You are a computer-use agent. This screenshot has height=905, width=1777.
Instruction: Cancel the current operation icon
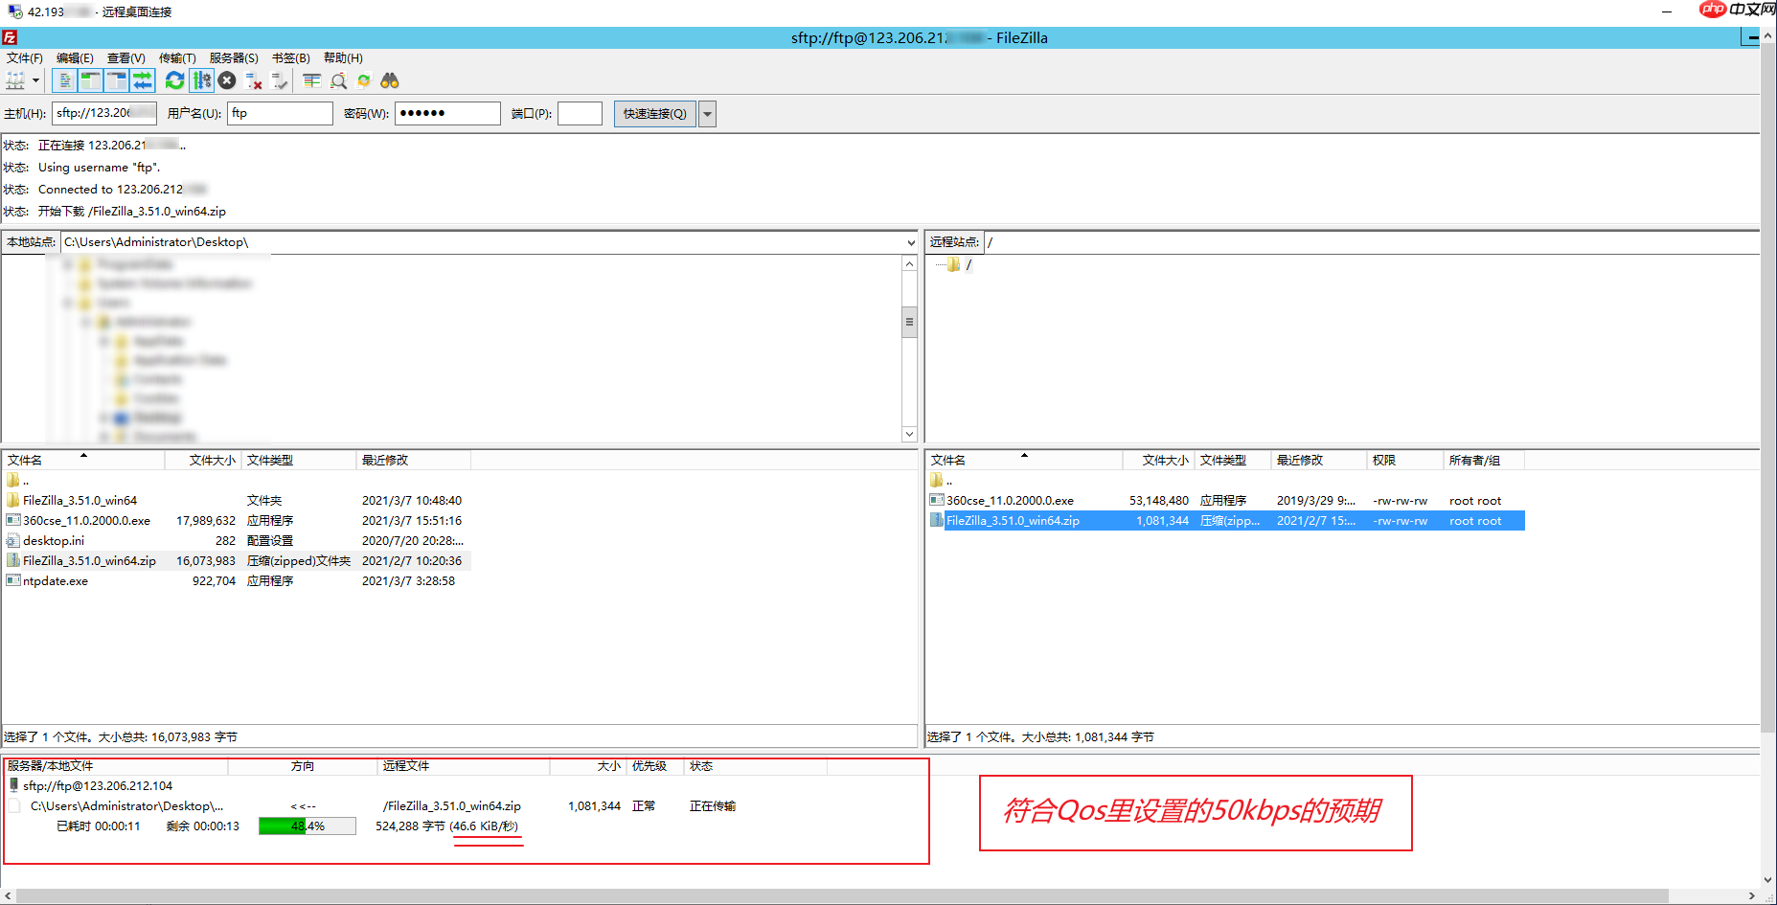227,80
